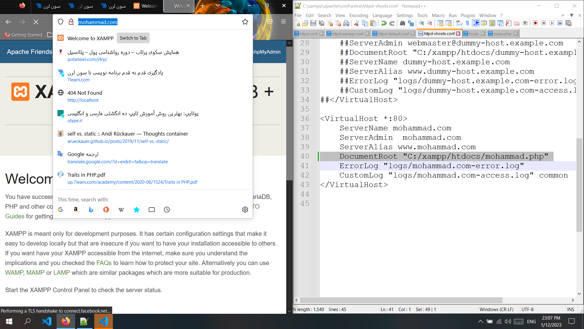
Task: Toggle the indent guide toolbar button
Action: [x=476, y=23]
